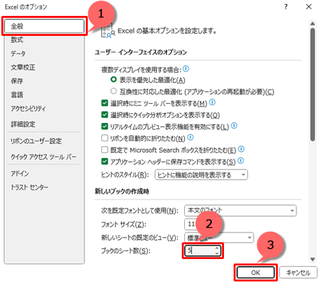This screenshot has width=320, height=282.
Task: Increase ブックのシート数 with up arrow
Action: (217, 248)
